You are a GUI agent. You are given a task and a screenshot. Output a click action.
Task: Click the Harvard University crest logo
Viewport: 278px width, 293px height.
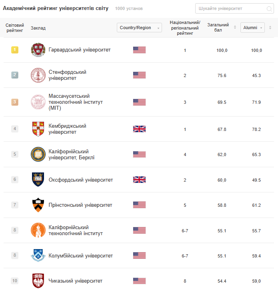tap(38, 50)
